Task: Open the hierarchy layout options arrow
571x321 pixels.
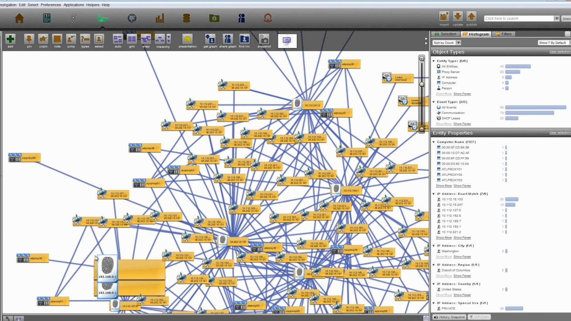Action: click(x=169, y=39)
